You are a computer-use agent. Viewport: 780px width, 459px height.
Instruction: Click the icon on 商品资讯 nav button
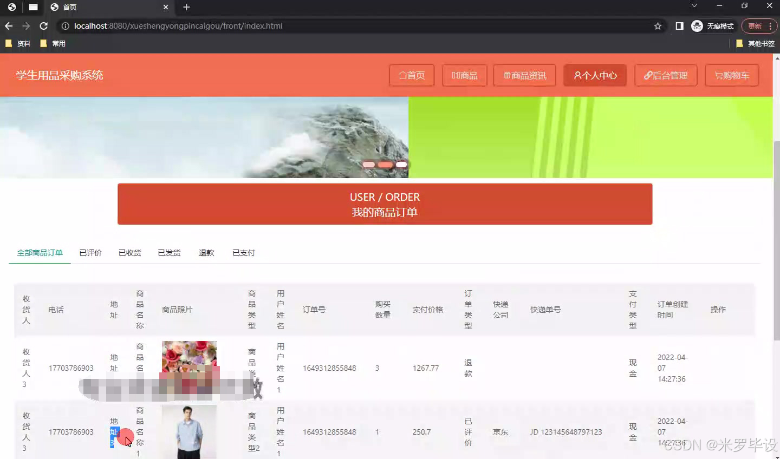508,75
